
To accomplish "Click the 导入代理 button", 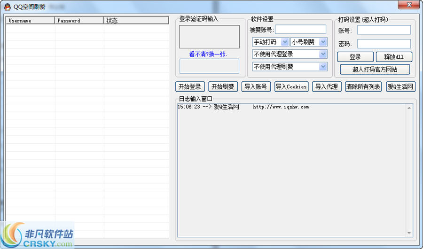I will [x=327, y=86].
